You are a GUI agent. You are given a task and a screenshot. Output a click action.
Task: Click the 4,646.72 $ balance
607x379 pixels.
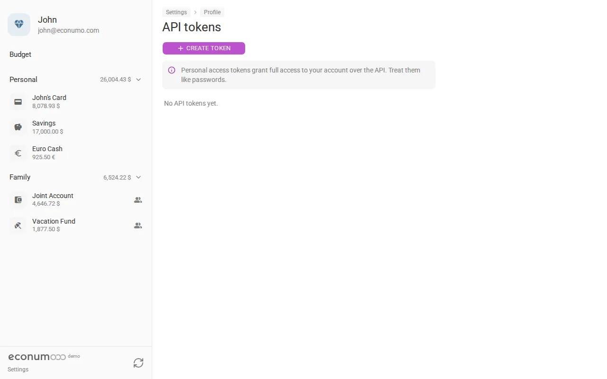click(x=46, y=204)
